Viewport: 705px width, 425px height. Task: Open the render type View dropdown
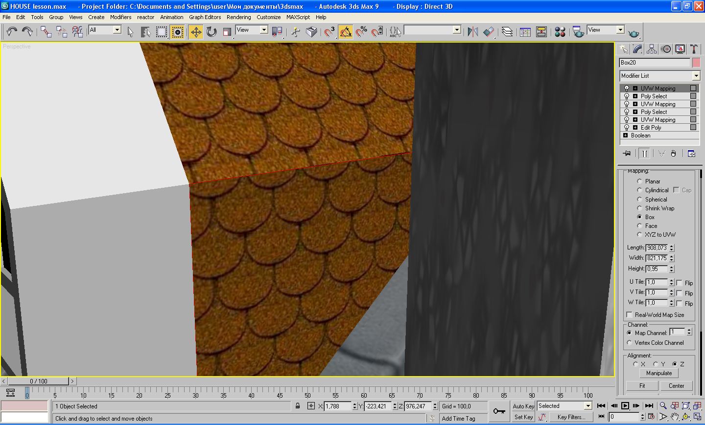620,30
